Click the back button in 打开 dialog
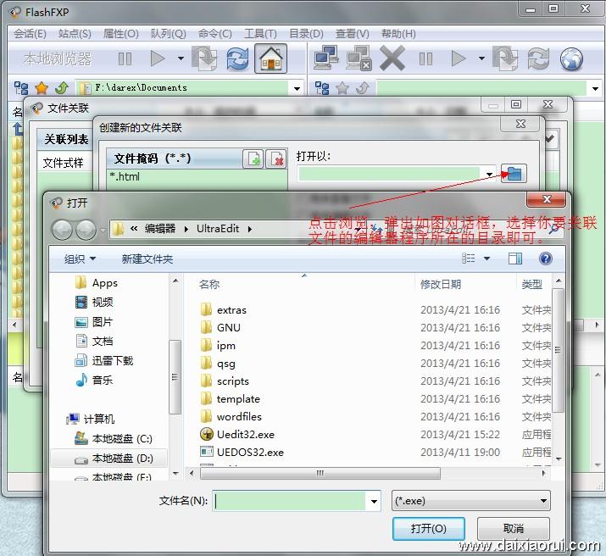The width and height of the screenshot is (606, 556). pos(62,230)
